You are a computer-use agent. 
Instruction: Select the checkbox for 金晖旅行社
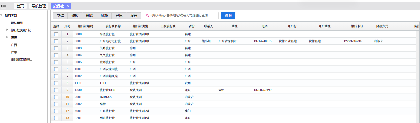tap(56, 62)
